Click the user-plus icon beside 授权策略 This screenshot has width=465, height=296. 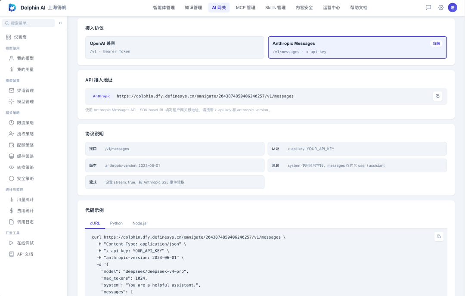[x=11, y=134]
